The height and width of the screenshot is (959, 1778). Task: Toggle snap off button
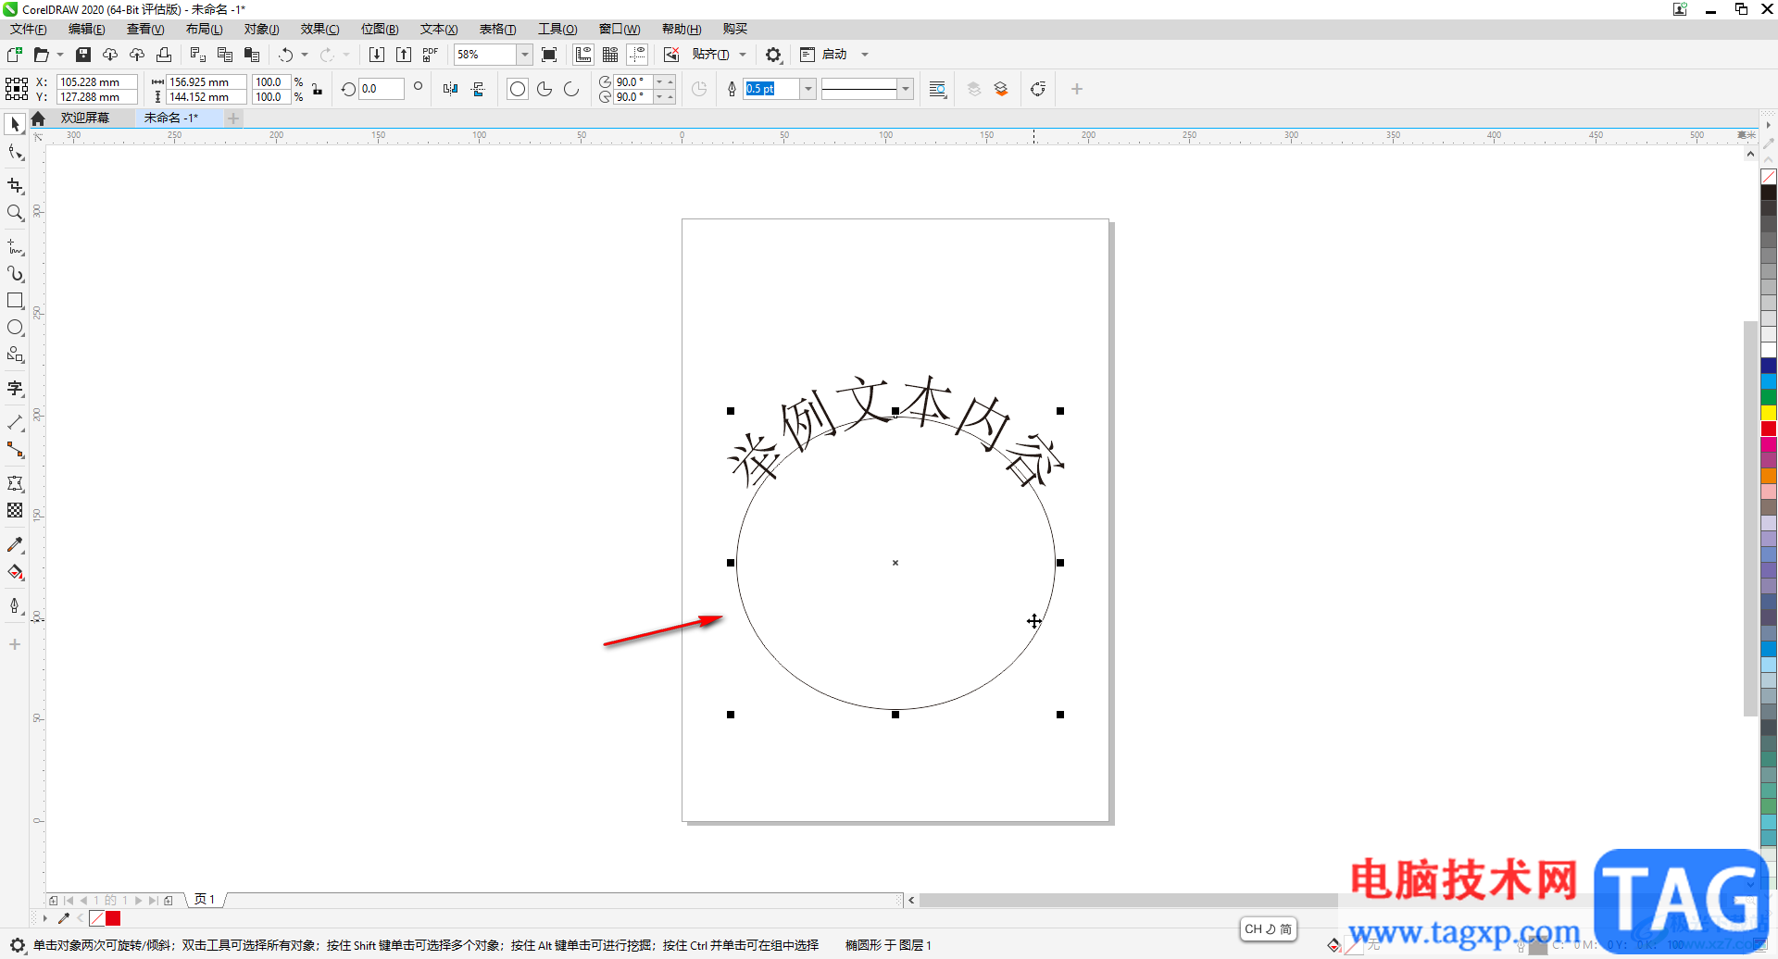671,55
